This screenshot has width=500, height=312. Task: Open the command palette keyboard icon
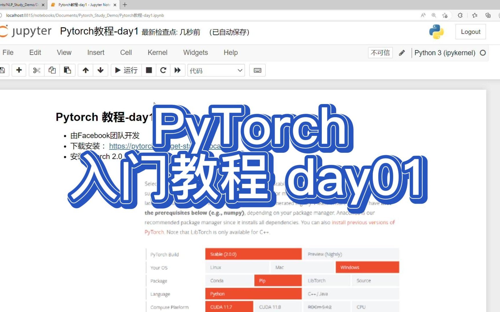point(258,70)
